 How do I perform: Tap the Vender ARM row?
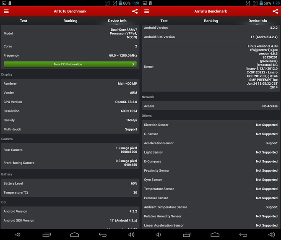click(x=70, y=93)
